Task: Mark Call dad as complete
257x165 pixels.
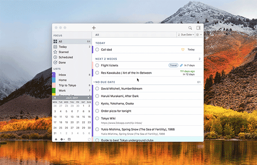Action: point(97,50)
